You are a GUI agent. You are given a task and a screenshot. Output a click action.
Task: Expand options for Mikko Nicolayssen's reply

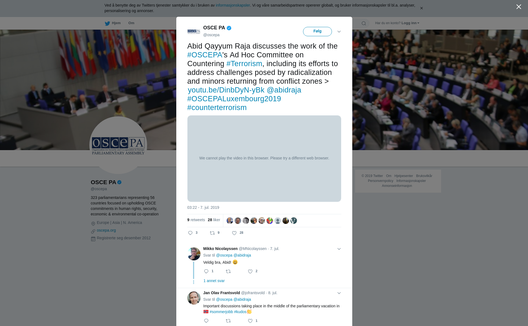tap(339, 249)
